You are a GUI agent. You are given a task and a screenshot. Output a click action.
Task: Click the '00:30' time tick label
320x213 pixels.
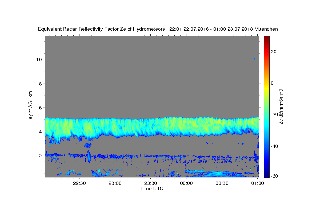[x=222, y=183]
